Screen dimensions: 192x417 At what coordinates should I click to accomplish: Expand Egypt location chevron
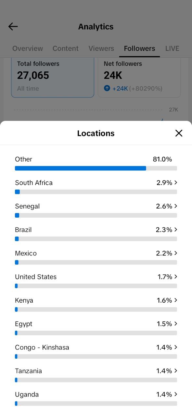tap(176, 324)
